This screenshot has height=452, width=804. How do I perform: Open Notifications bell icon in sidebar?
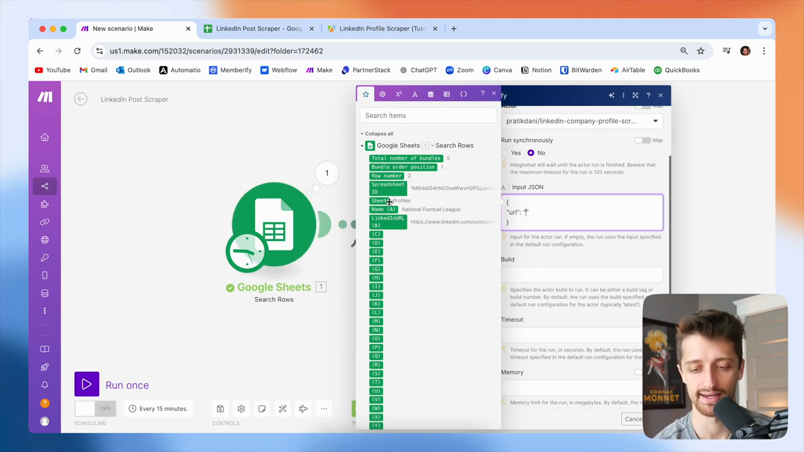coord(45,385)
